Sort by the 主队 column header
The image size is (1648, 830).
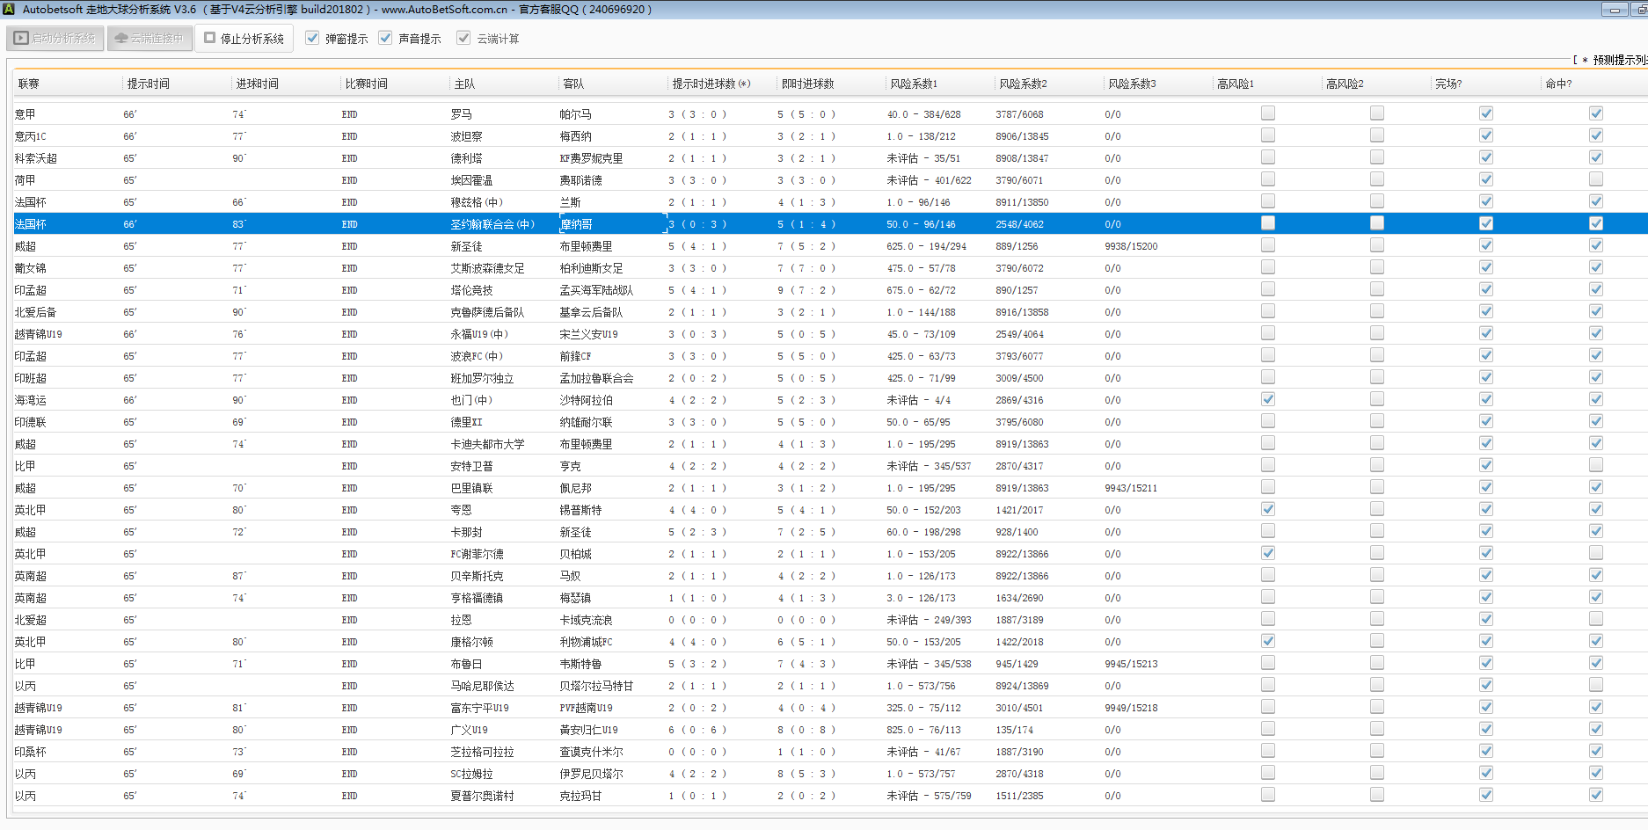pos(464,84)
